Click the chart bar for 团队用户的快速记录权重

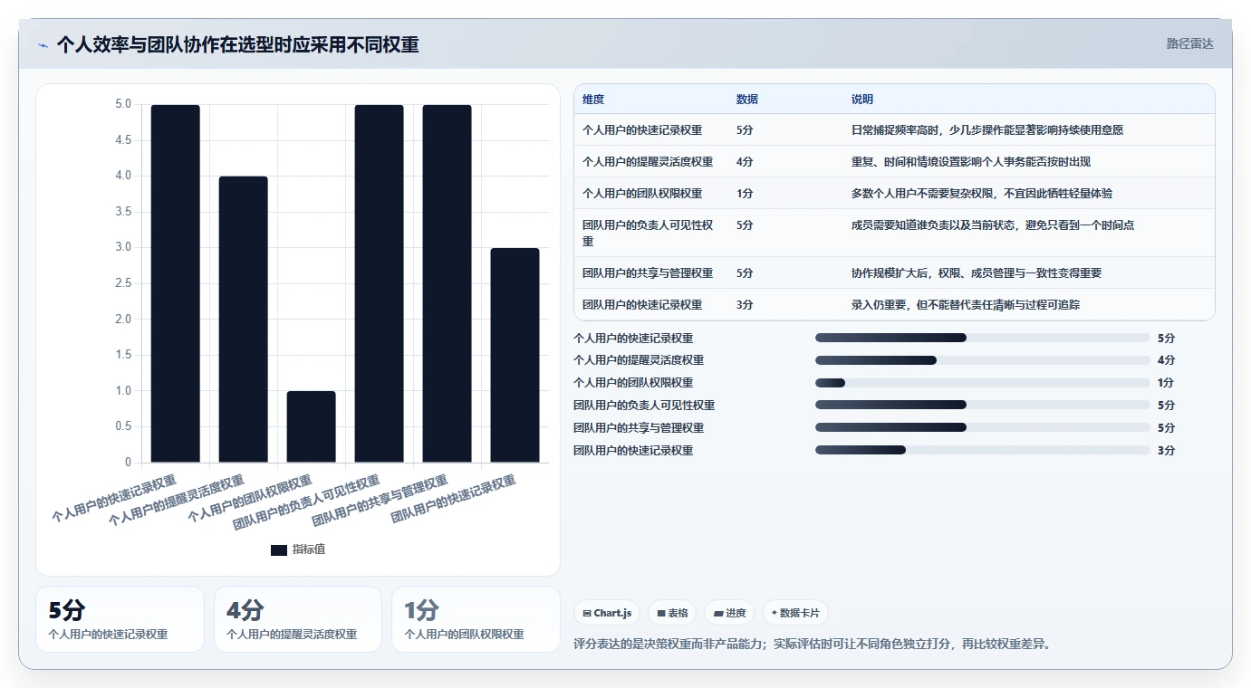[x=515, y=355]
